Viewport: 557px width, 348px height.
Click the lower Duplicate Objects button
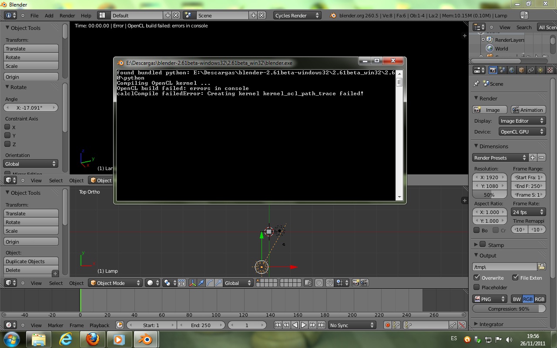pos(31,261)
